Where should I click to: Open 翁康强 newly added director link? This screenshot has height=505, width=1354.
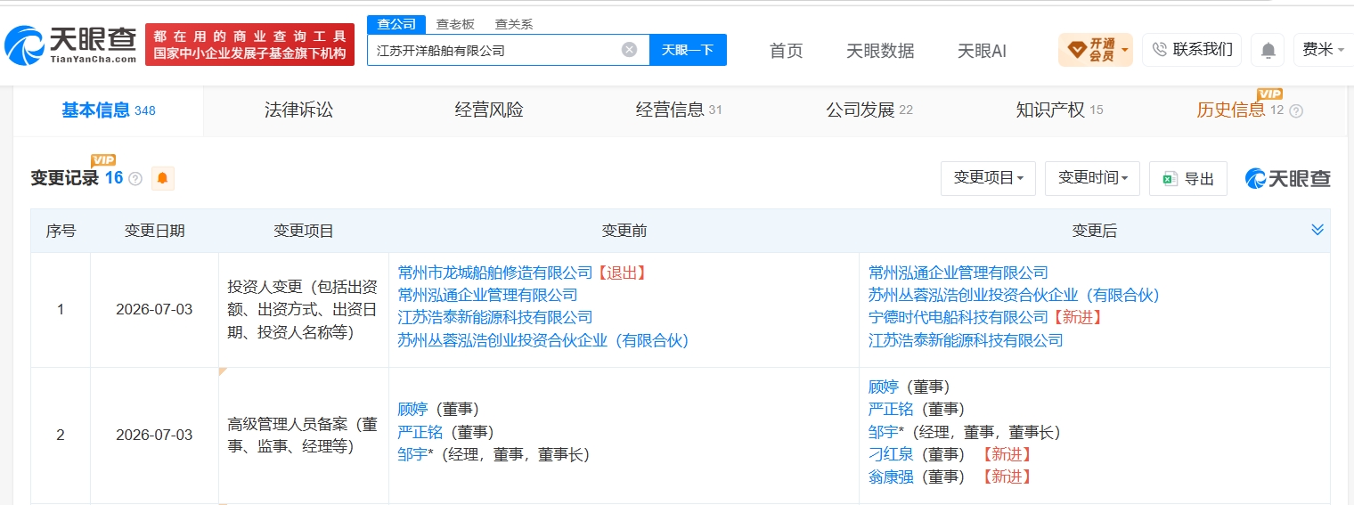tap(891, 476)
